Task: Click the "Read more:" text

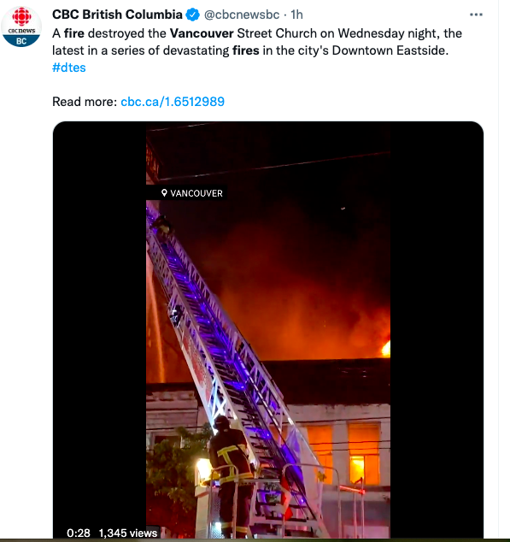Action: [85, 102]
